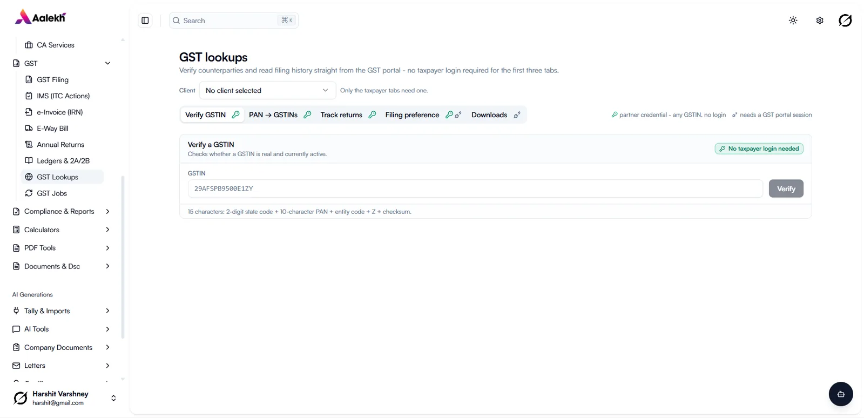This screenshot has height=418, width=864.
Task: Expand Company Documents group
Action: (x=62, y=347)
